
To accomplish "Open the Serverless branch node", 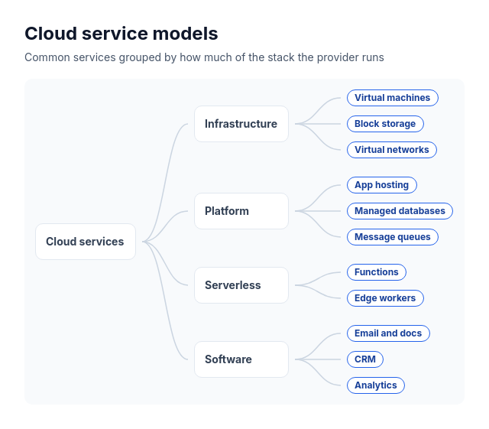I will click(241, 285).
